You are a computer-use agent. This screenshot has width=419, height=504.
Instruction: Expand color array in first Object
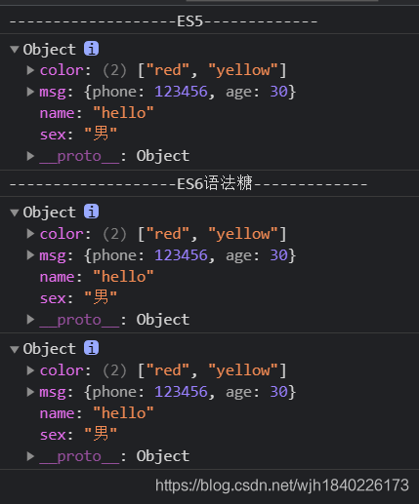tap(30, 70)
